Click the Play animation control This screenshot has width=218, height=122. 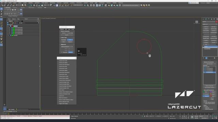[x=184, y=116]
